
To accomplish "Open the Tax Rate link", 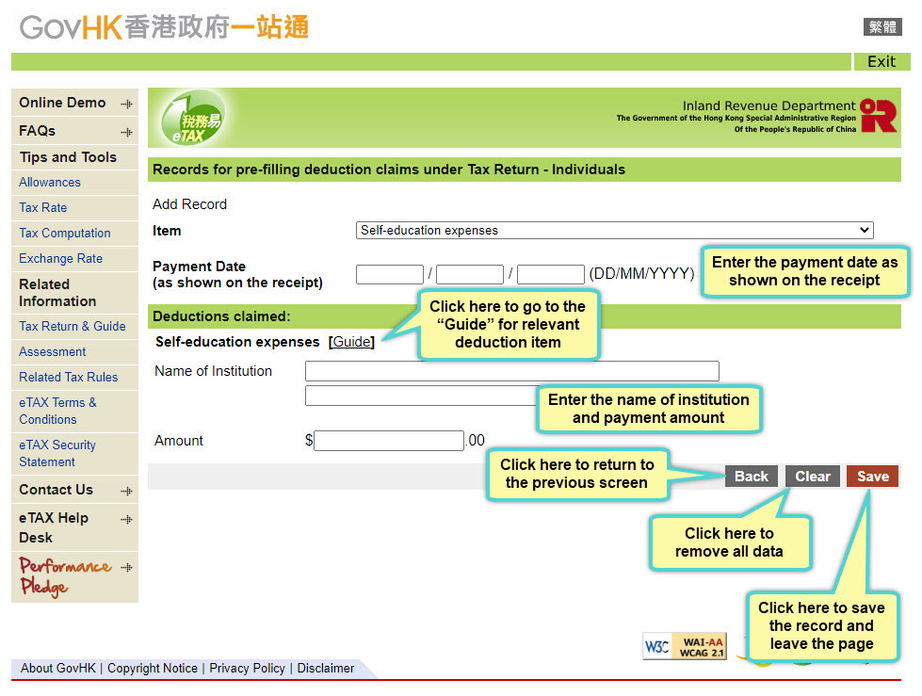I will pyautogui.click(x=43, y=207).
